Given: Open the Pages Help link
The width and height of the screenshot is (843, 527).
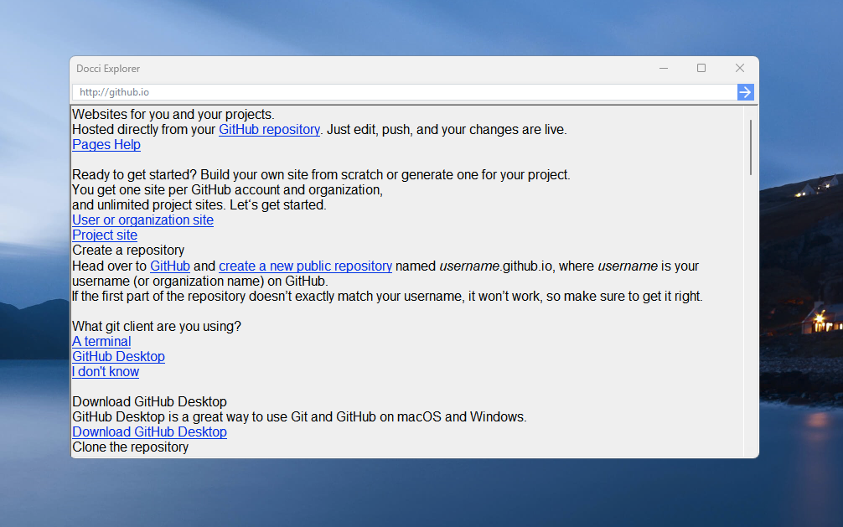Looking at the screenshot, I should coord(106,145).
